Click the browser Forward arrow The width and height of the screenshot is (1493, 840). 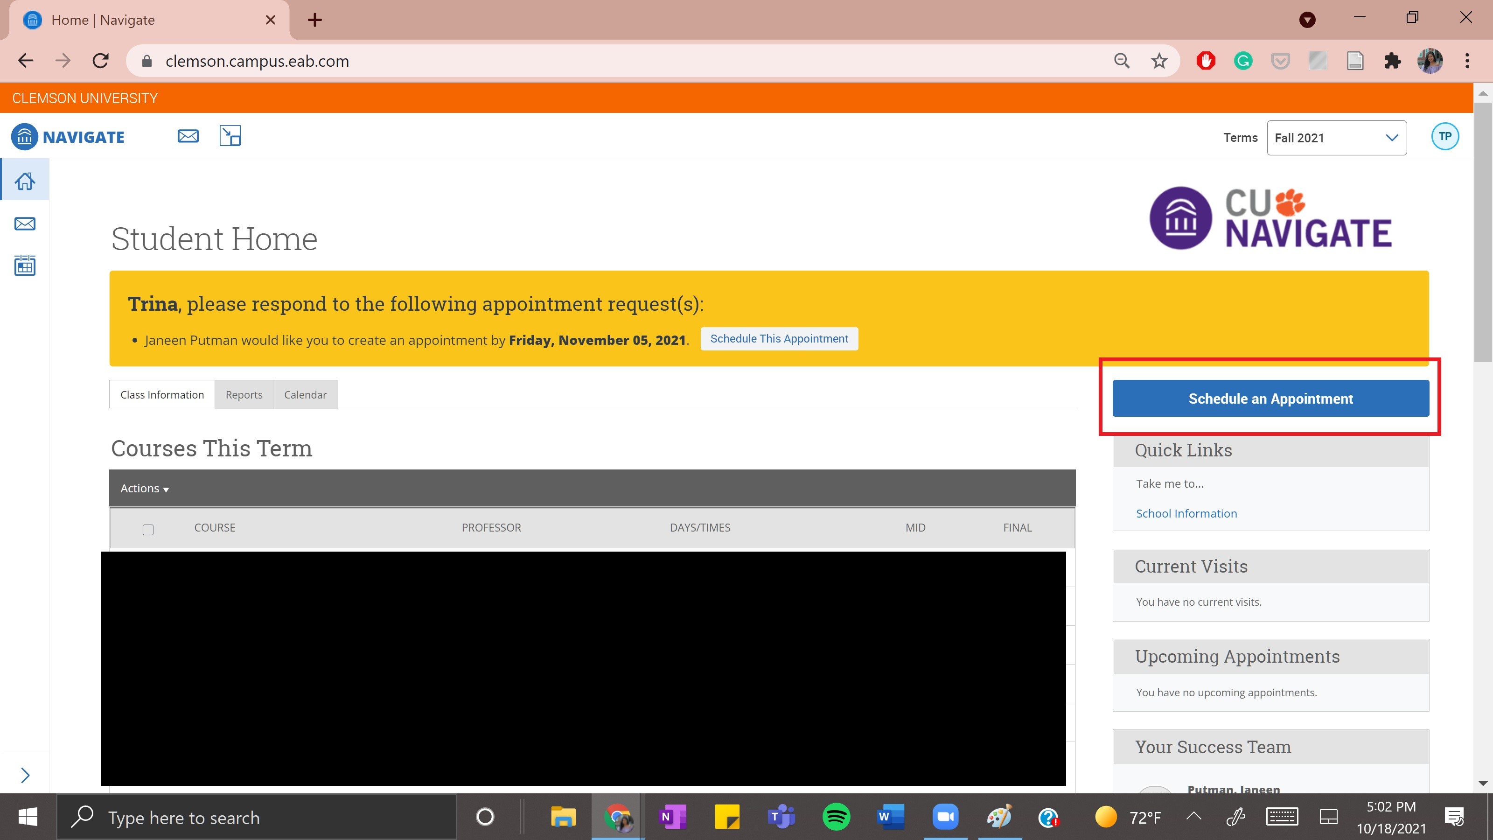(63, 61)
